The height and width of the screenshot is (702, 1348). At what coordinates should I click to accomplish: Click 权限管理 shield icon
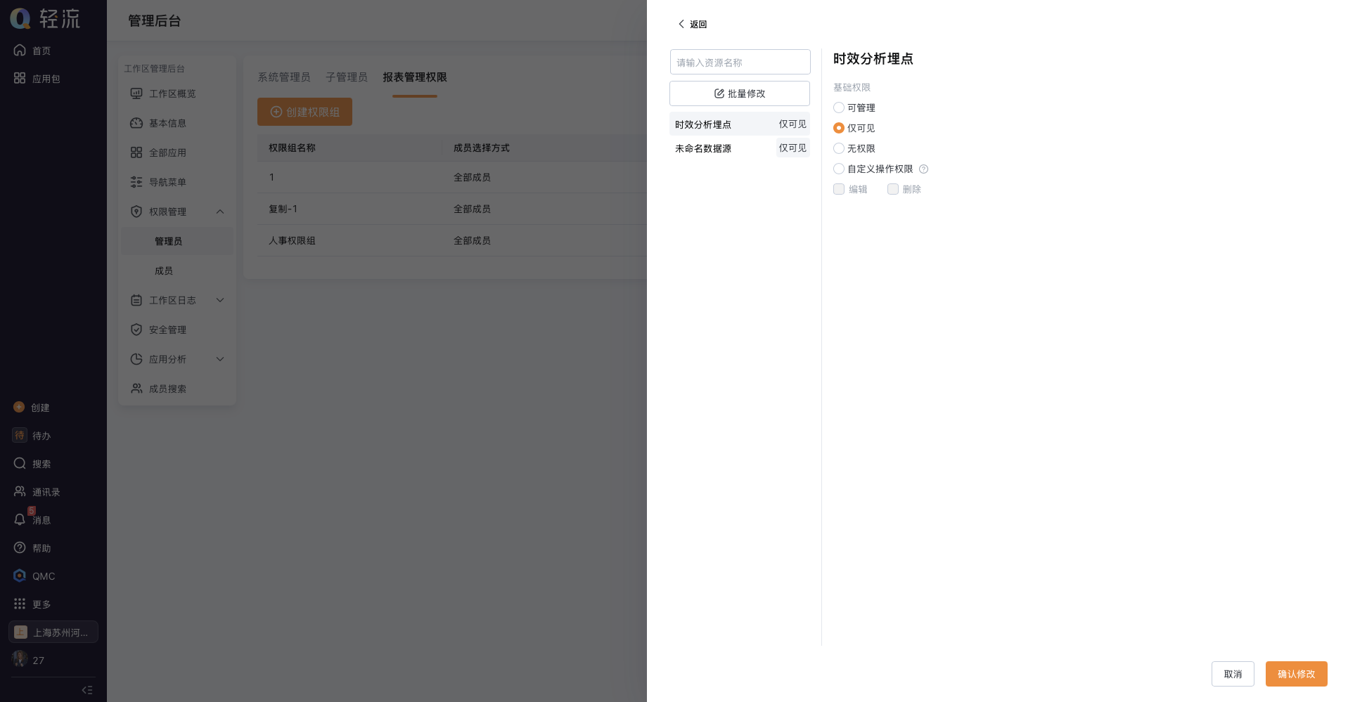point(136,212)
